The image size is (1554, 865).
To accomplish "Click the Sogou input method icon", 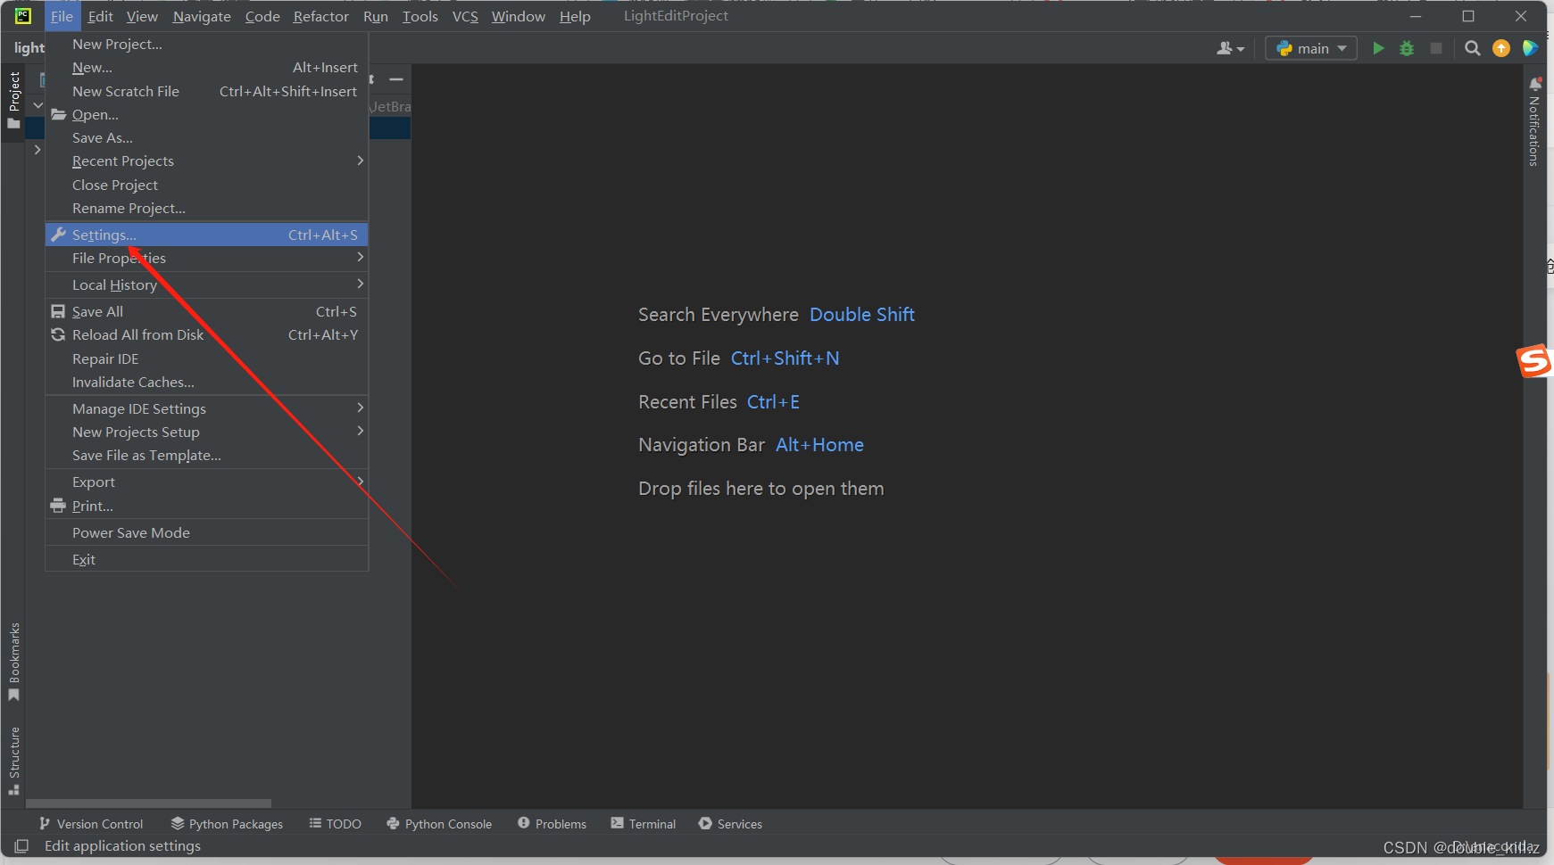I will pyautogui.click(x=1534, y=361).
